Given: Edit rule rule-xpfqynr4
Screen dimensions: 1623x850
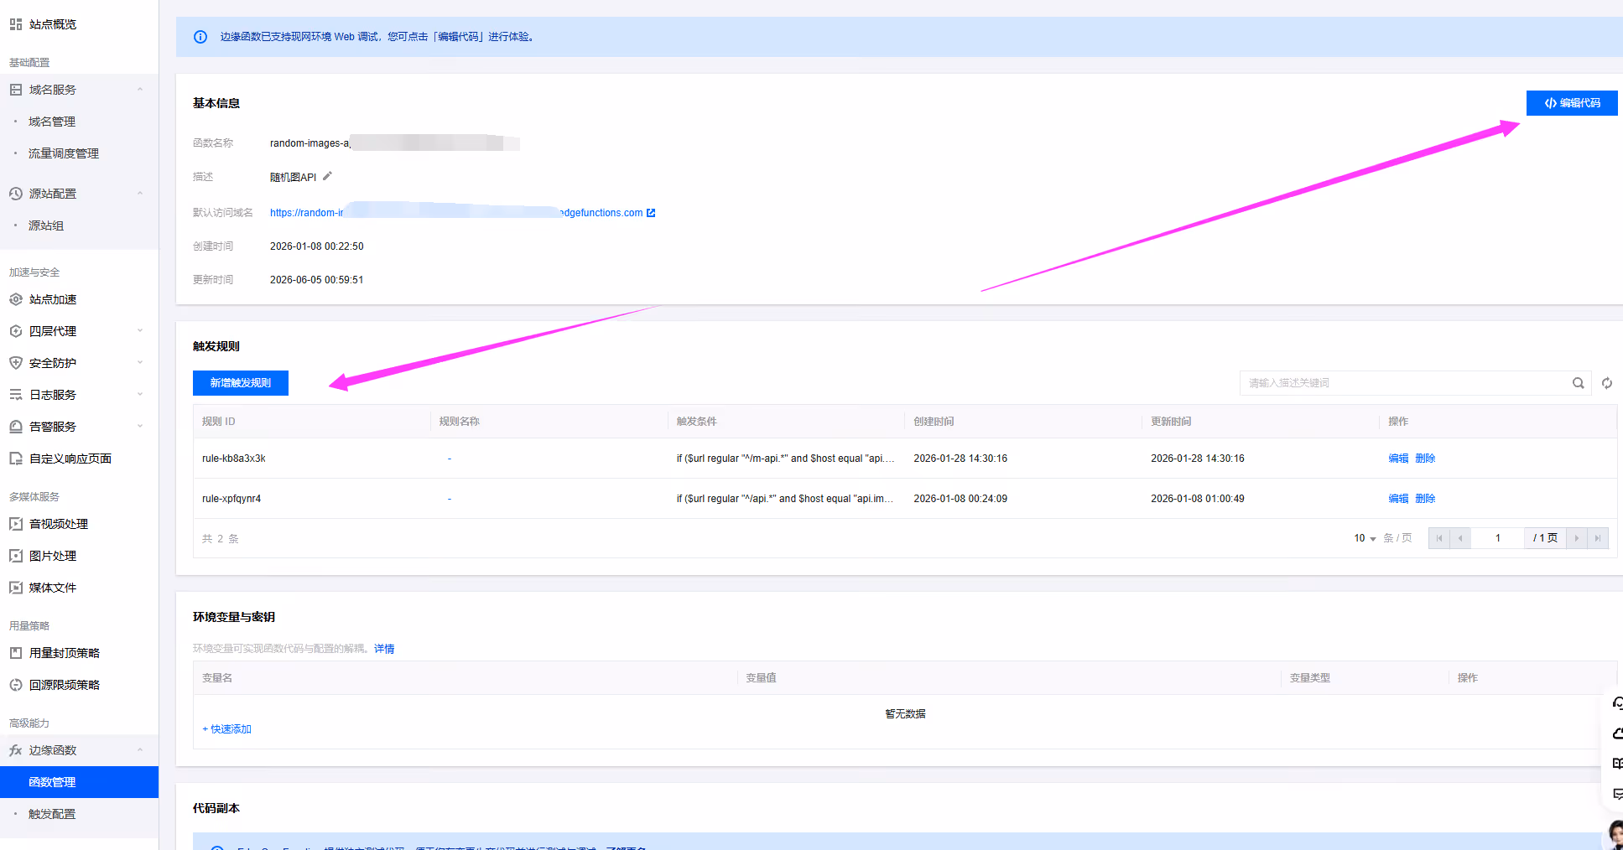Looking at the screenshot, I should click(x=1398, y=499).
